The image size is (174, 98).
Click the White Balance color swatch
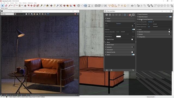[119, 36]
